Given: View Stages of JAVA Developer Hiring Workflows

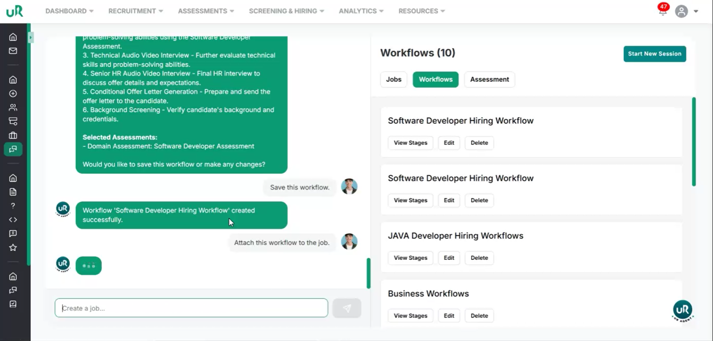Looking at the screenshot, I should pos(410,258).
